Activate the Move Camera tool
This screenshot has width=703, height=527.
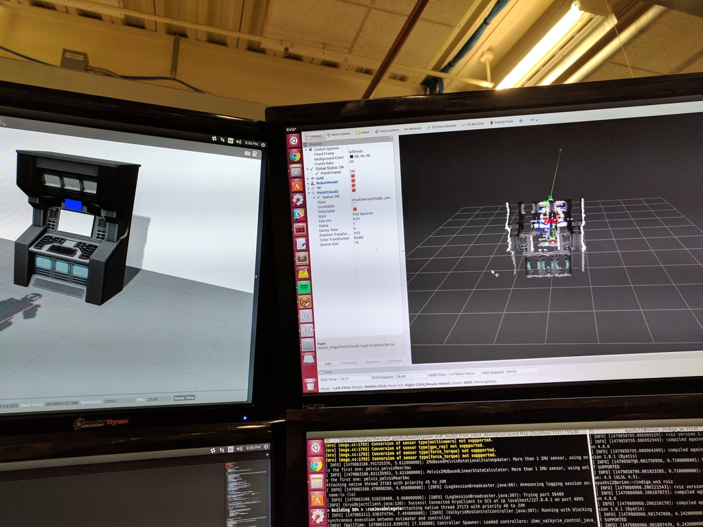point(338,134)
